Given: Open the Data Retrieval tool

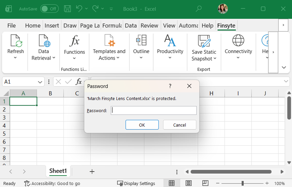Looking at the screenshot, I should (44, 41).
